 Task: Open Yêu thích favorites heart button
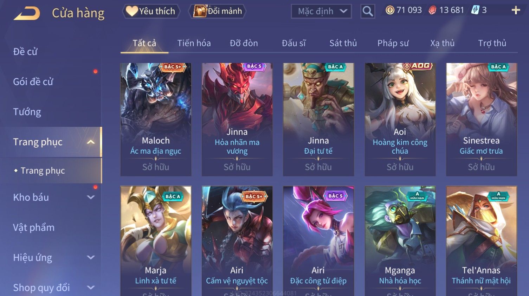tap(151, 11)
